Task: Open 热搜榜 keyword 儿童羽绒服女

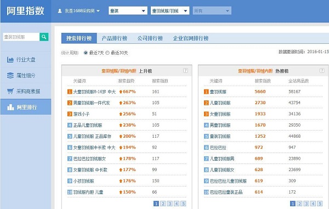Action: click(x=222, y=170)
